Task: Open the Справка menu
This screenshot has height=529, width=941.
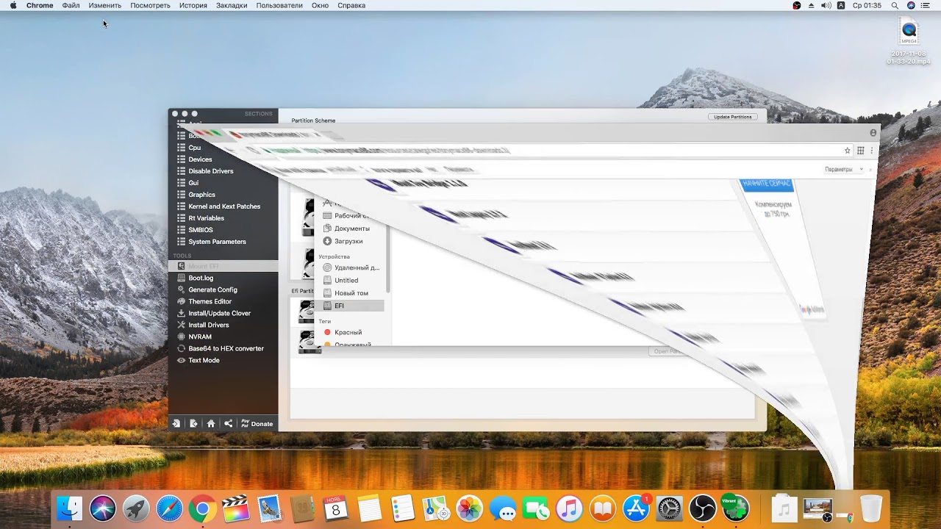Action: [x=351, y=5]
